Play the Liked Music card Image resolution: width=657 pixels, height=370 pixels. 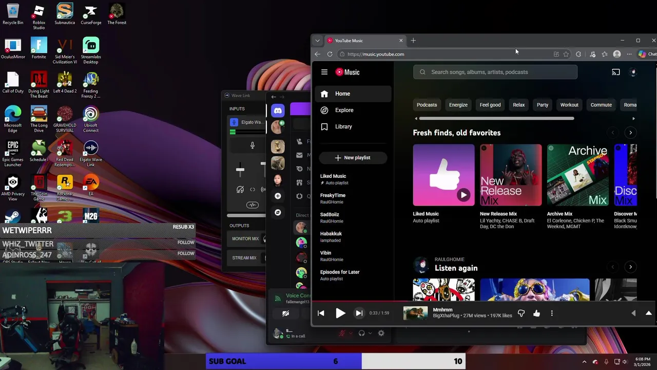click(x=463, y=195)
